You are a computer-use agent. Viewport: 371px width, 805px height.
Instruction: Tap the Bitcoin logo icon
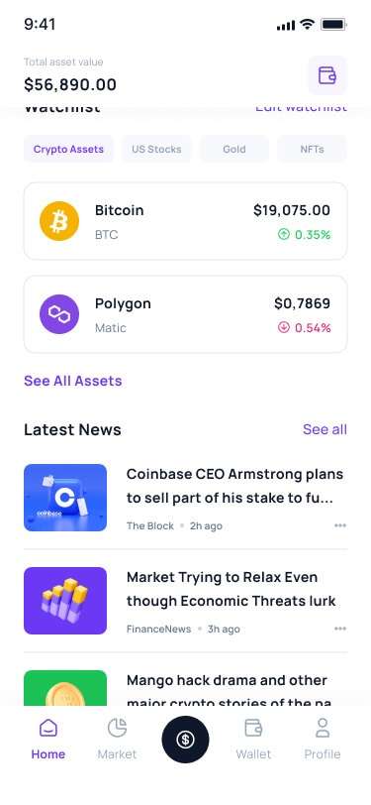coord(59,221)
